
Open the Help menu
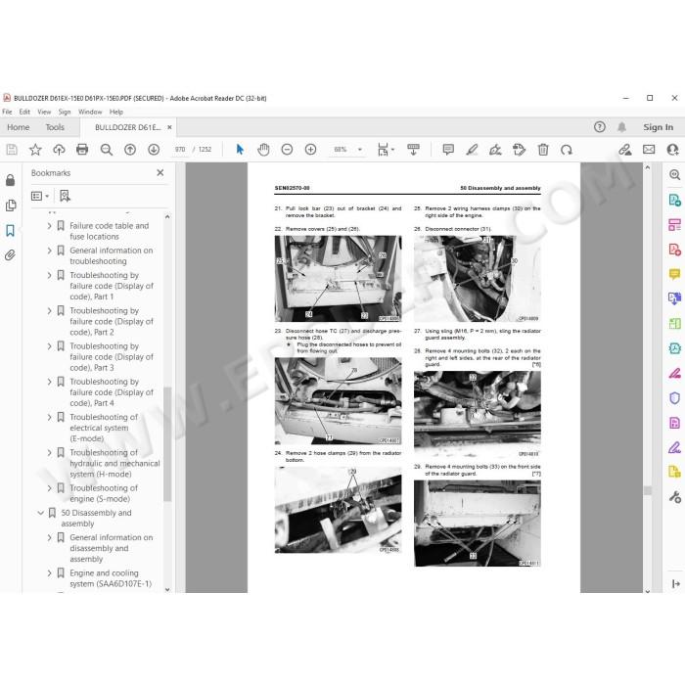click(x=116, y=112)
